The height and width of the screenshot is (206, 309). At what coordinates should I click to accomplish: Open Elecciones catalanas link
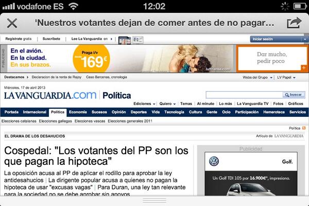click(x=19, y=121)
